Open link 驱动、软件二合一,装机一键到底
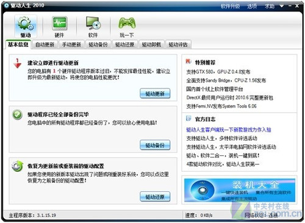 [223, 155]
